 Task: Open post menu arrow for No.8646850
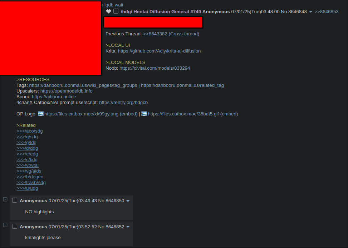128,201
